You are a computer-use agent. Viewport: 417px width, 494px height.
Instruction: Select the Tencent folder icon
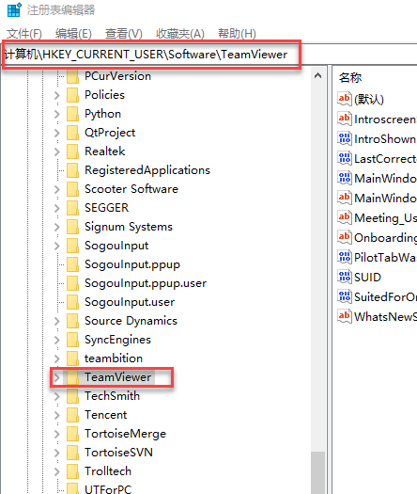click(72, 415)
